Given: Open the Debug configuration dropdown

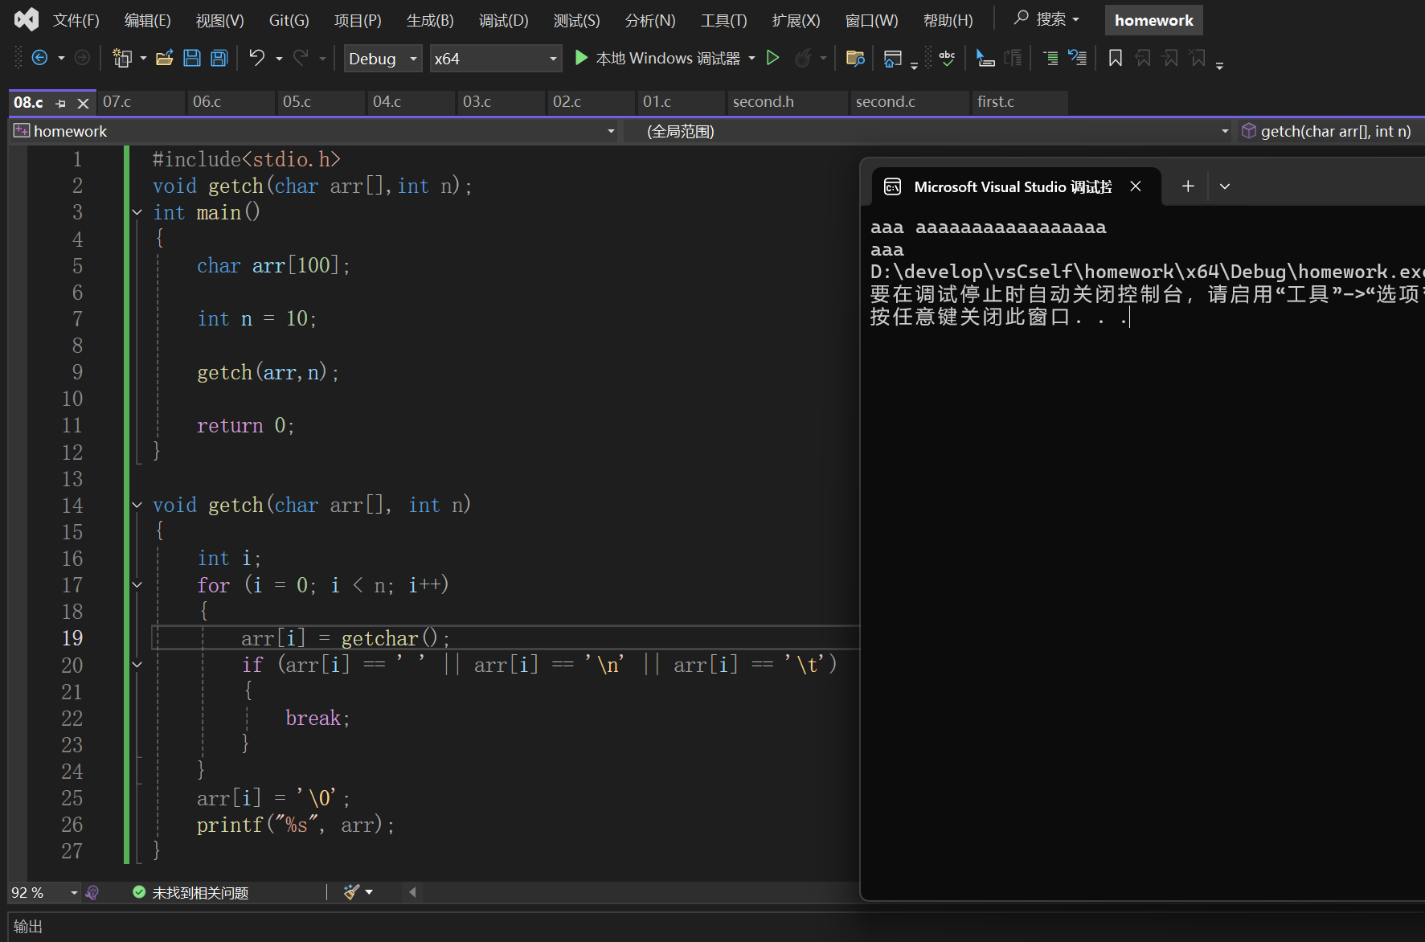Looking at the screenshot, I should [413, 59].
